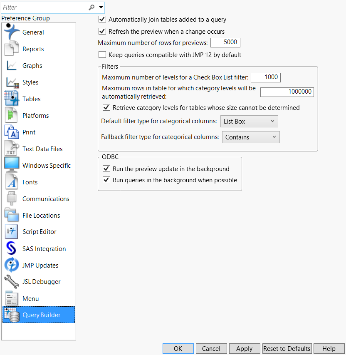Click the Tables grid icon

(x=11, y=98)
